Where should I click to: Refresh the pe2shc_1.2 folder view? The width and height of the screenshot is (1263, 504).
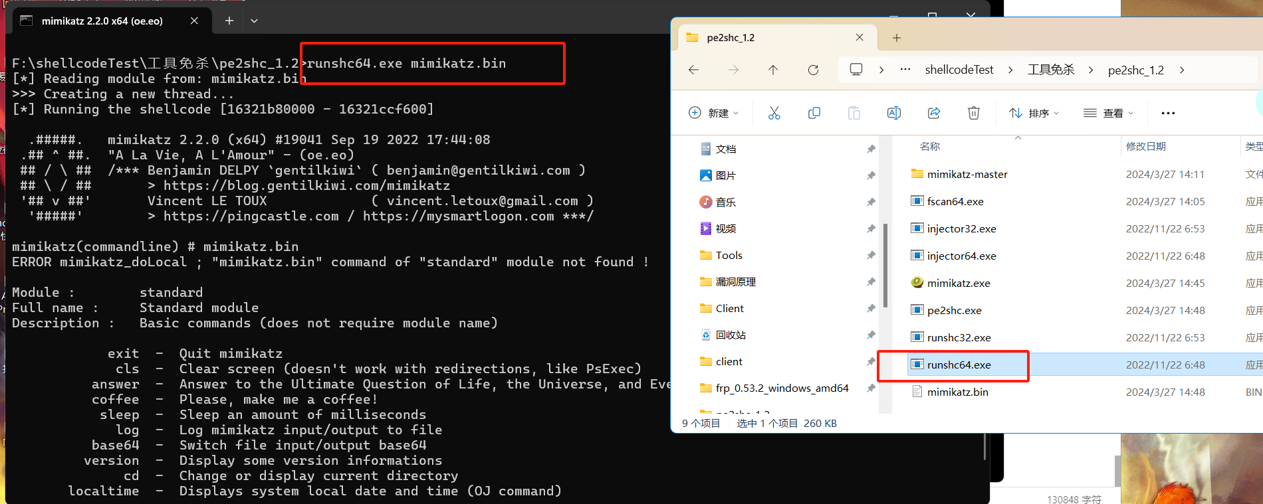click(813, 70)
